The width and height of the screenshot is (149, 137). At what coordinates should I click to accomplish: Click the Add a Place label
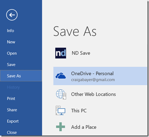coord(84,127)
